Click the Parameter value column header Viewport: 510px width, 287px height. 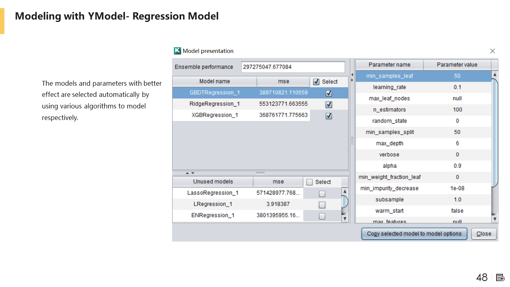click(457, 65)
